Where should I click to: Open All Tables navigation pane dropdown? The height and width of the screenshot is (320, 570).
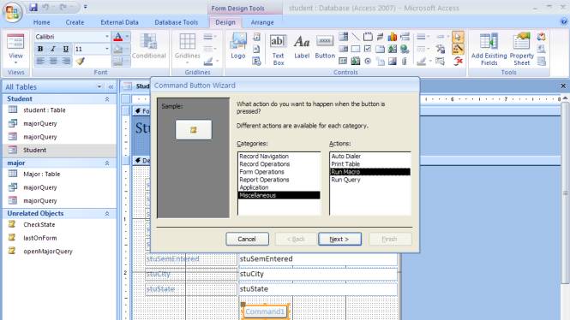click(x=99, y=86)
